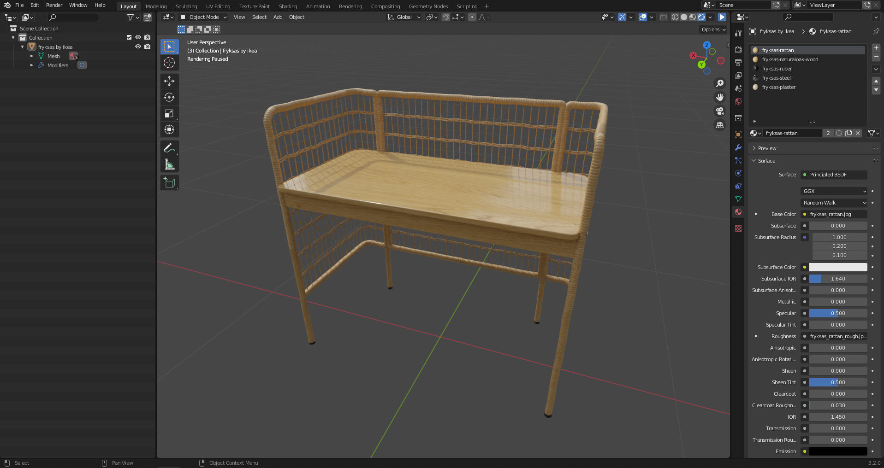Click Principled BSDF surface shader button
Image resolution: width=884 pixels, height=468 pixels.
tap(834, 175)
